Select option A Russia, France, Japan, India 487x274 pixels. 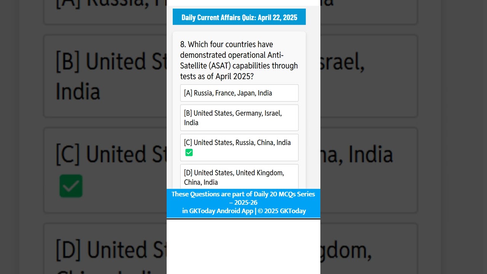coord(239,93)
